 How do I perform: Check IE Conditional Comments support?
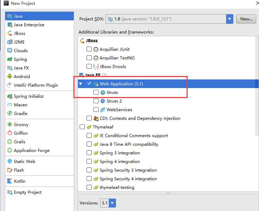(89, 135)
